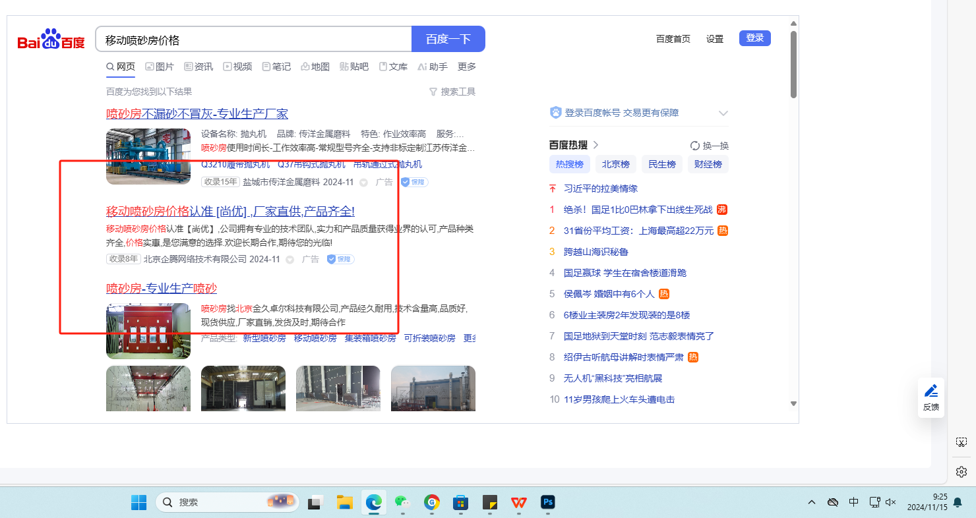This screenshot has height=518, width=976.
Task: Show hidden system tray icons
Action: tap(811, 502)
